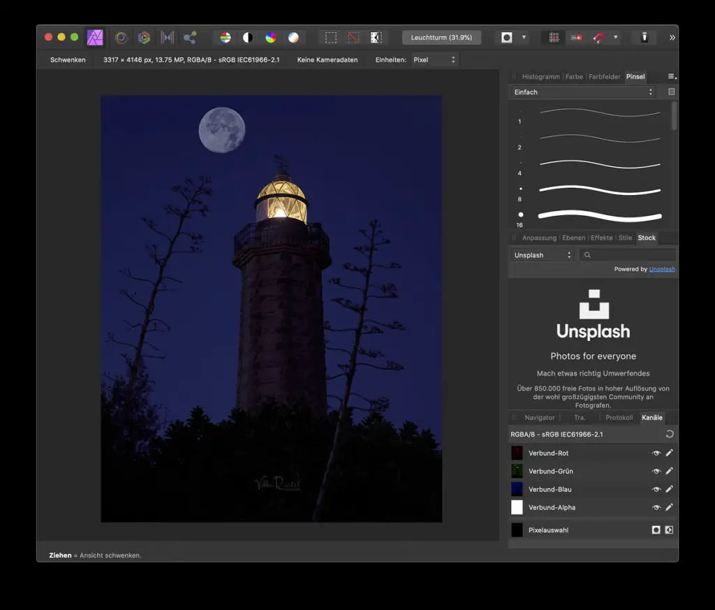715x610 pixels.
Task: Toggle Verbund-Grün channel visibility eye
Action: tap(656, 472)
